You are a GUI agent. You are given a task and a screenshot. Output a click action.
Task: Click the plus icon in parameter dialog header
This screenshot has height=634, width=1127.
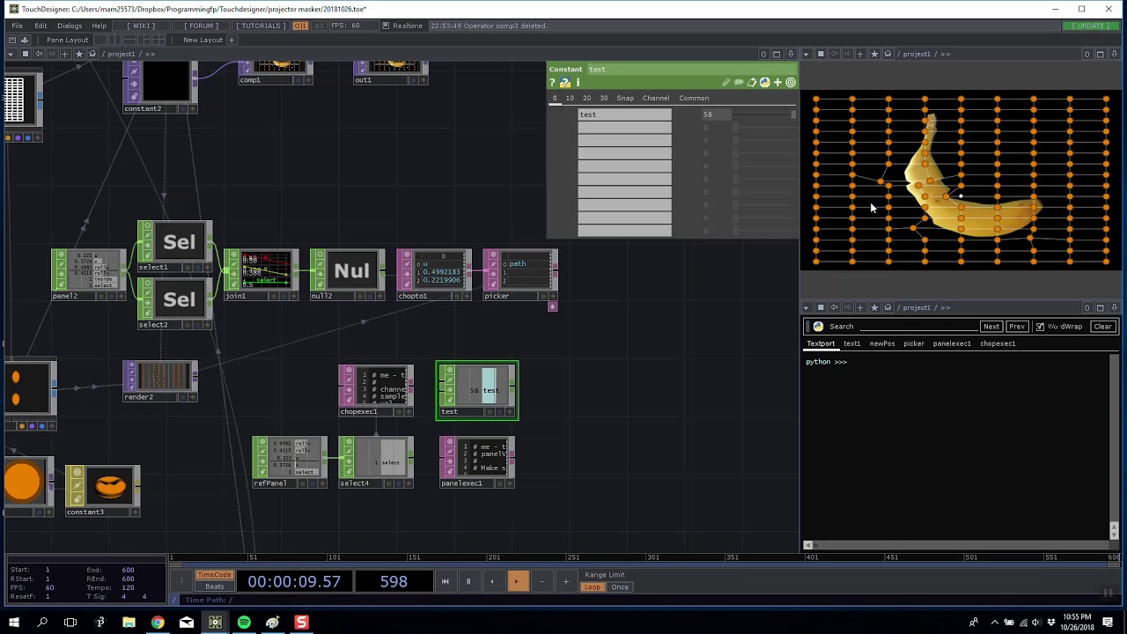(x=777, y=82)
